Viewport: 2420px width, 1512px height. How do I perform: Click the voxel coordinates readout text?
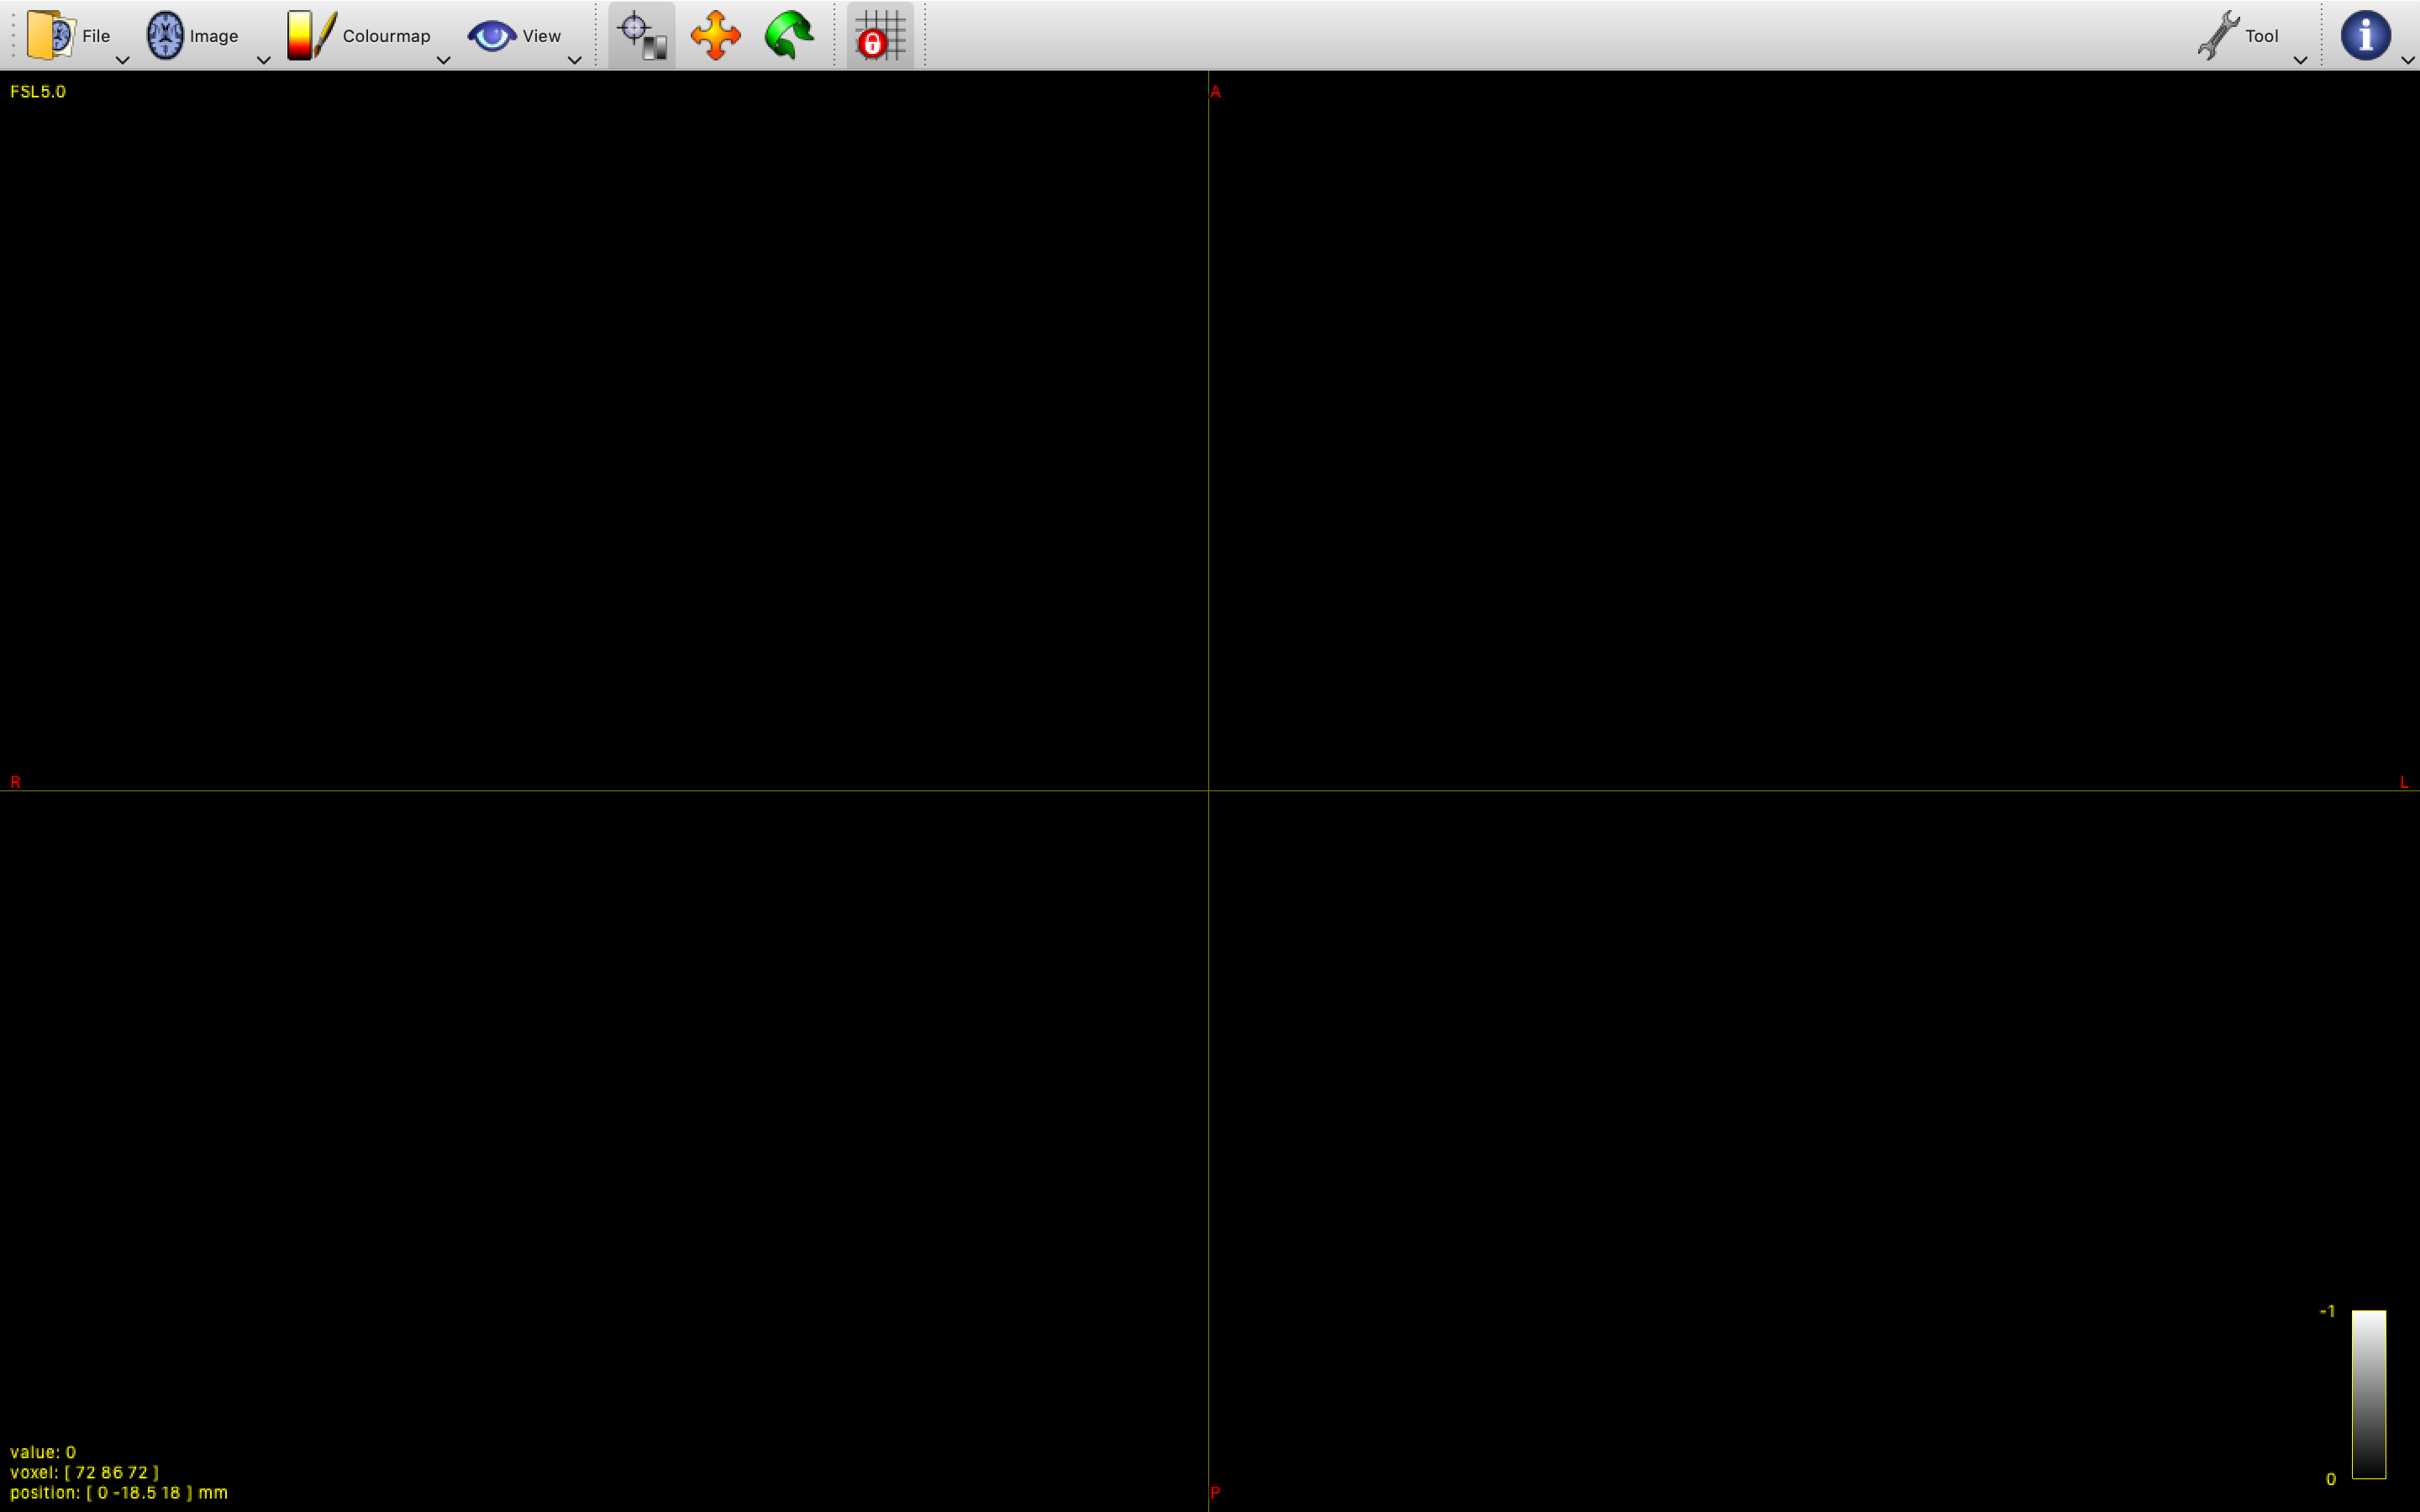click(86, 1471)
